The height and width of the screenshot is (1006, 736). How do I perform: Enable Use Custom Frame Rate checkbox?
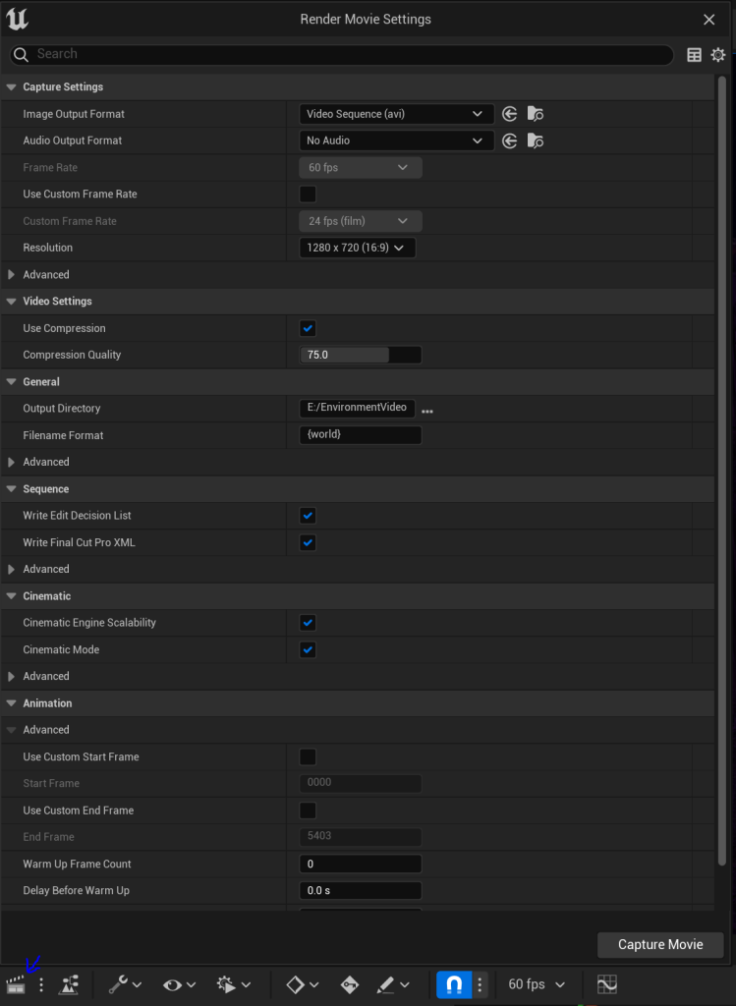tap(308, 195)
